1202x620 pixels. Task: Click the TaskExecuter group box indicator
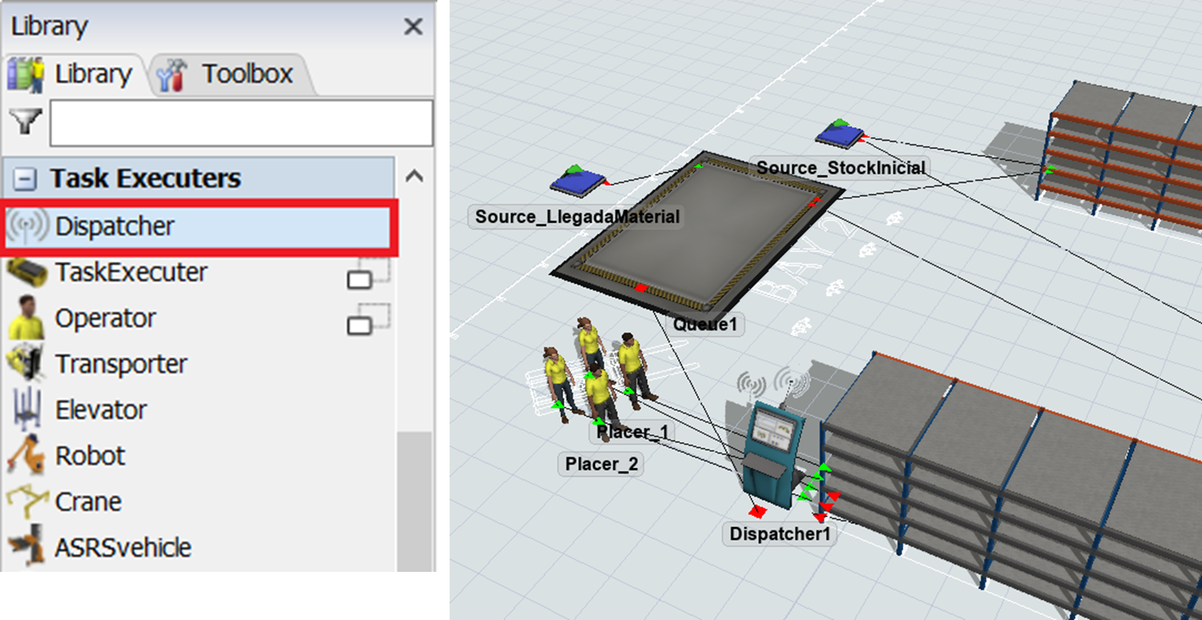(x=369, y=273)
